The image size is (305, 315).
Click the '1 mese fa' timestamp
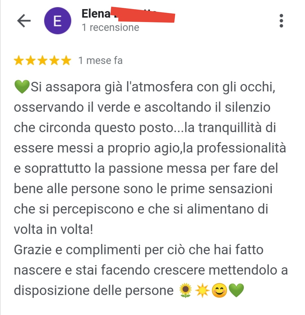pyautogui.click(x=100, y=61)
